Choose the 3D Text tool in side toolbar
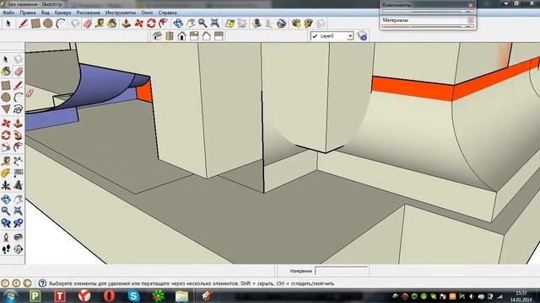The image size is (540, 303). tap(18, 185)
